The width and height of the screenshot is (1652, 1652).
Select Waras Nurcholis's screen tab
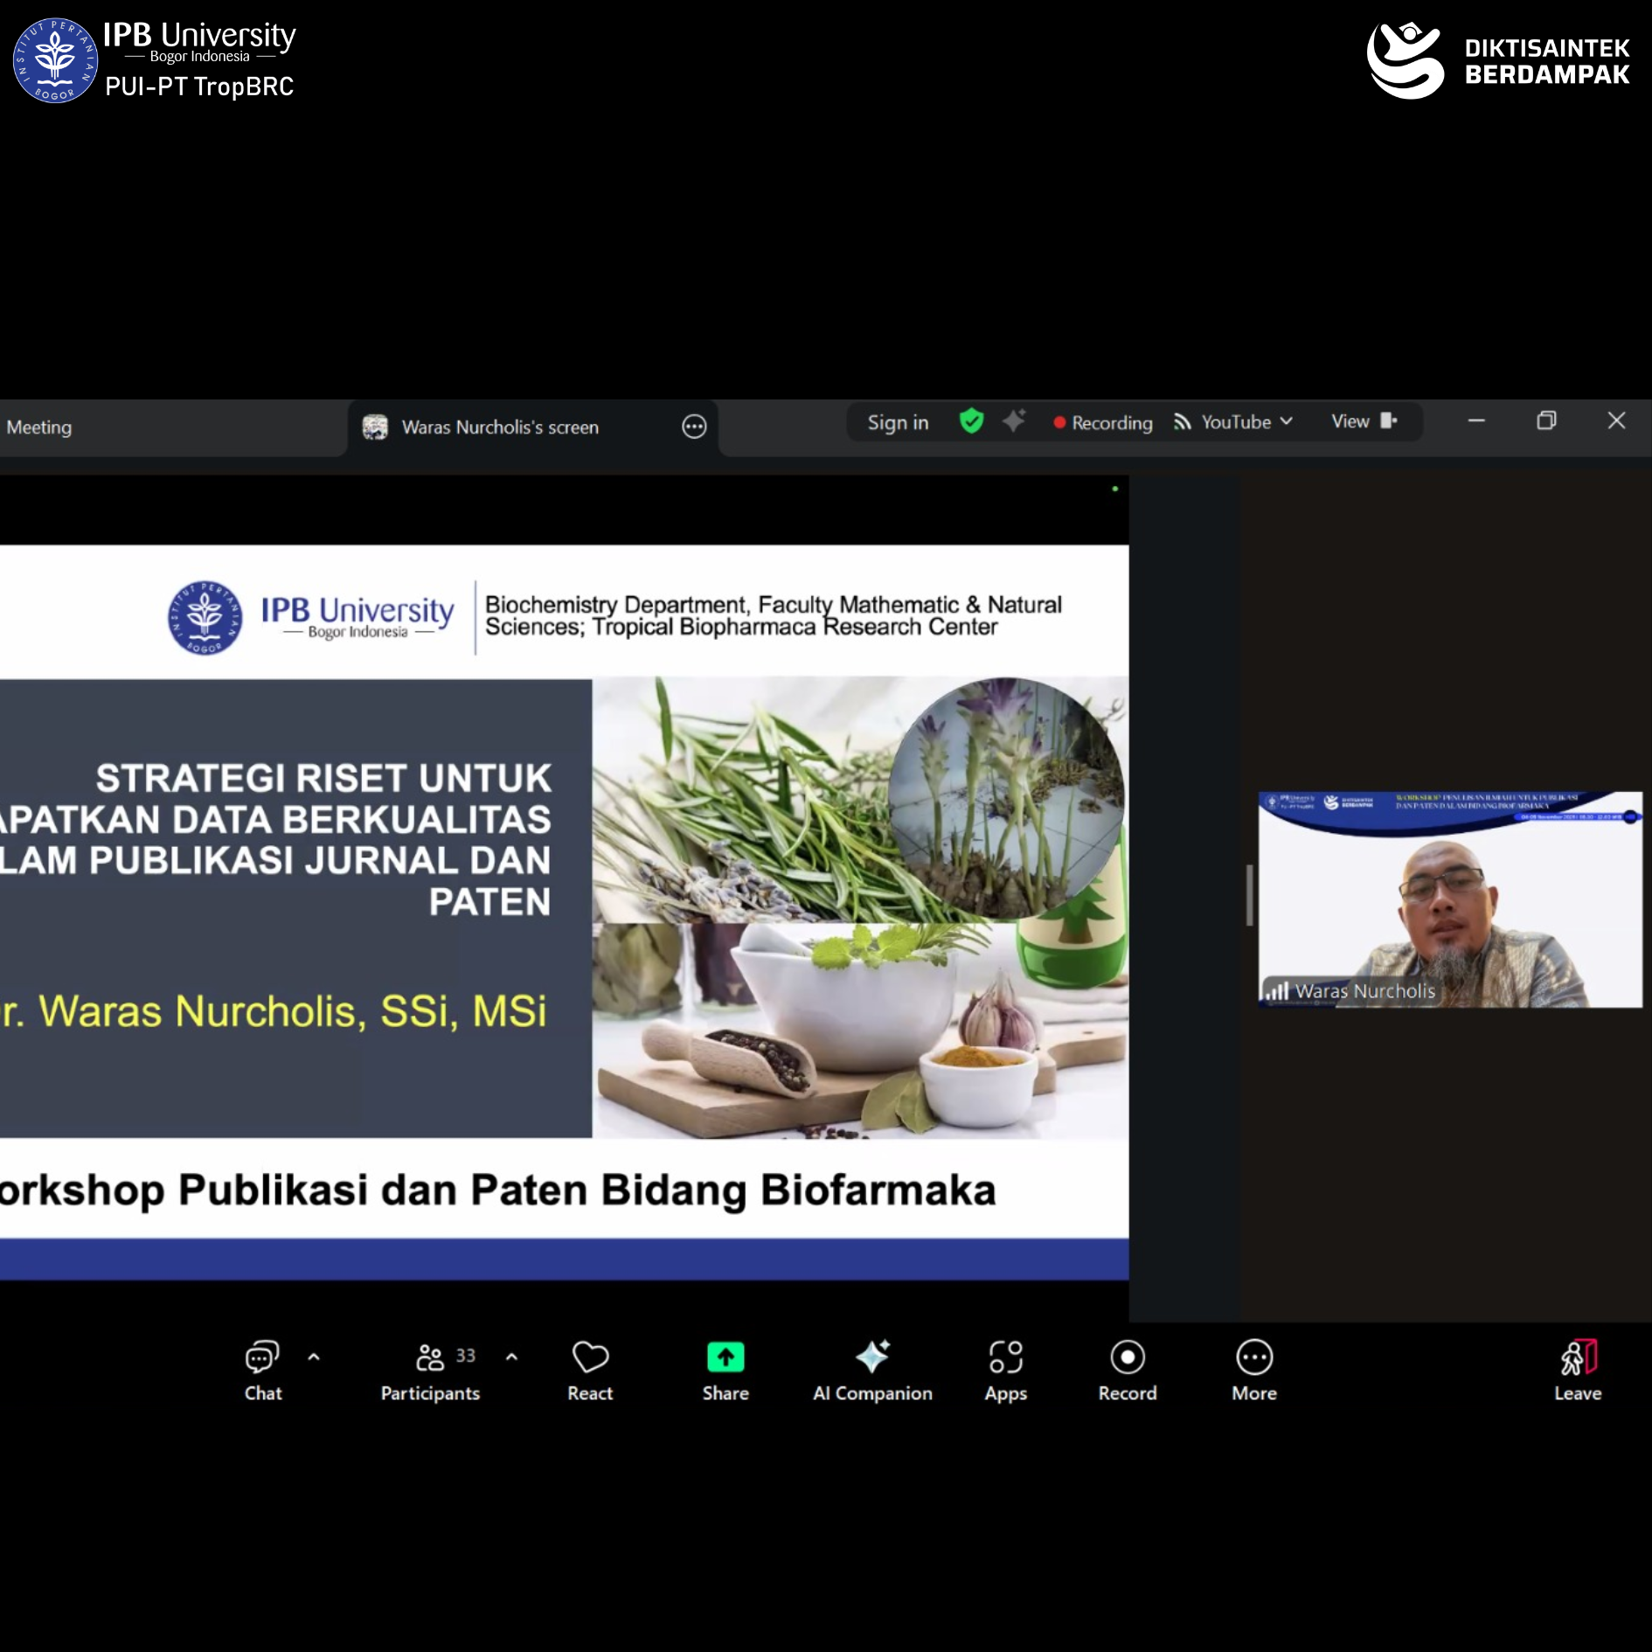coord(499,427)
